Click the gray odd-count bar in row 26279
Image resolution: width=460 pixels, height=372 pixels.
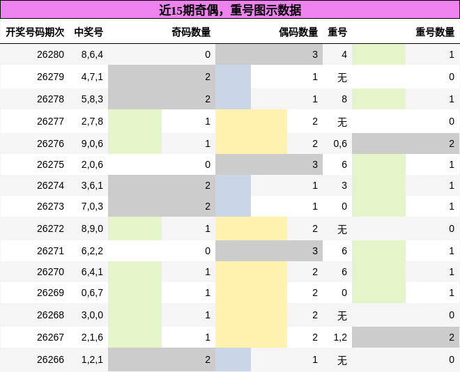(x=162, y=77)
